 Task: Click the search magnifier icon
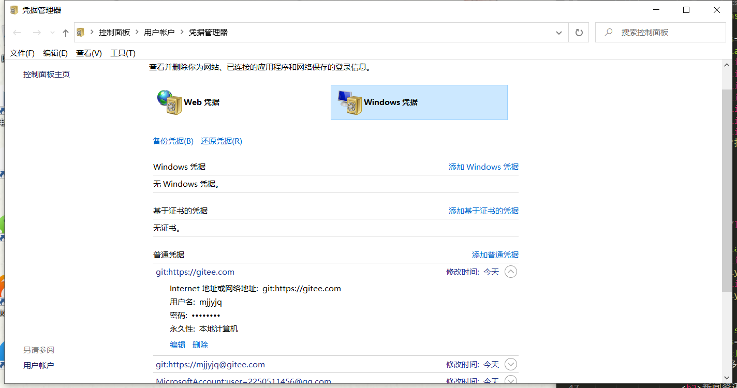pyautogui.click(x=609, y=32)
